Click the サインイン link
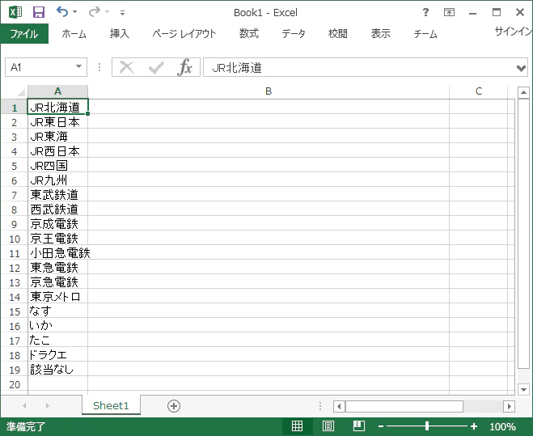 pyautogui.click(x=514, y=32)
